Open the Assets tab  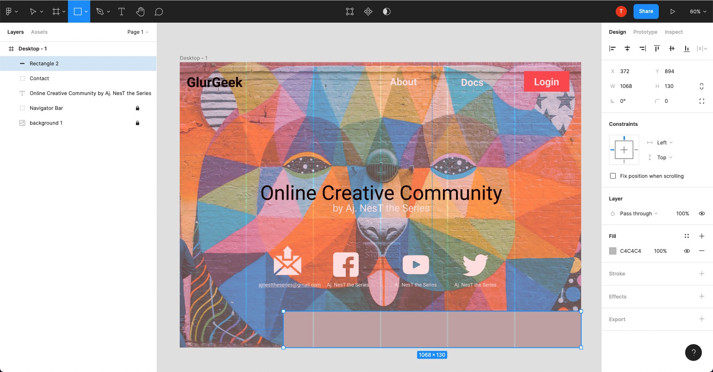(x=39, y=32)
